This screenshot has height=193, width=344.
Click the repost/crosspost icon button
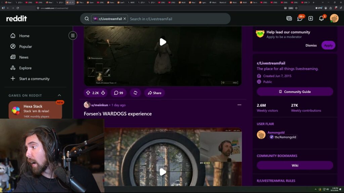(135, 93)
